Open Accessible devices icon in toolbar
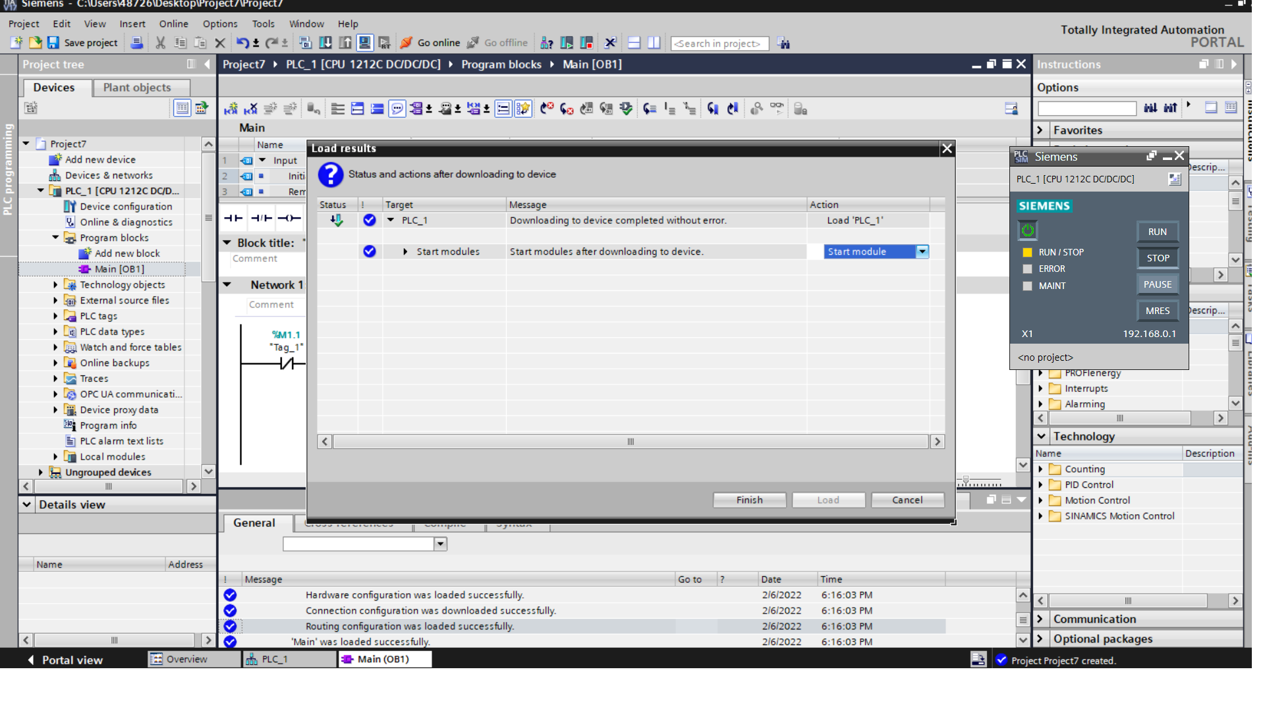This screenshot has height=711, width=1265. tap(547, 43)
